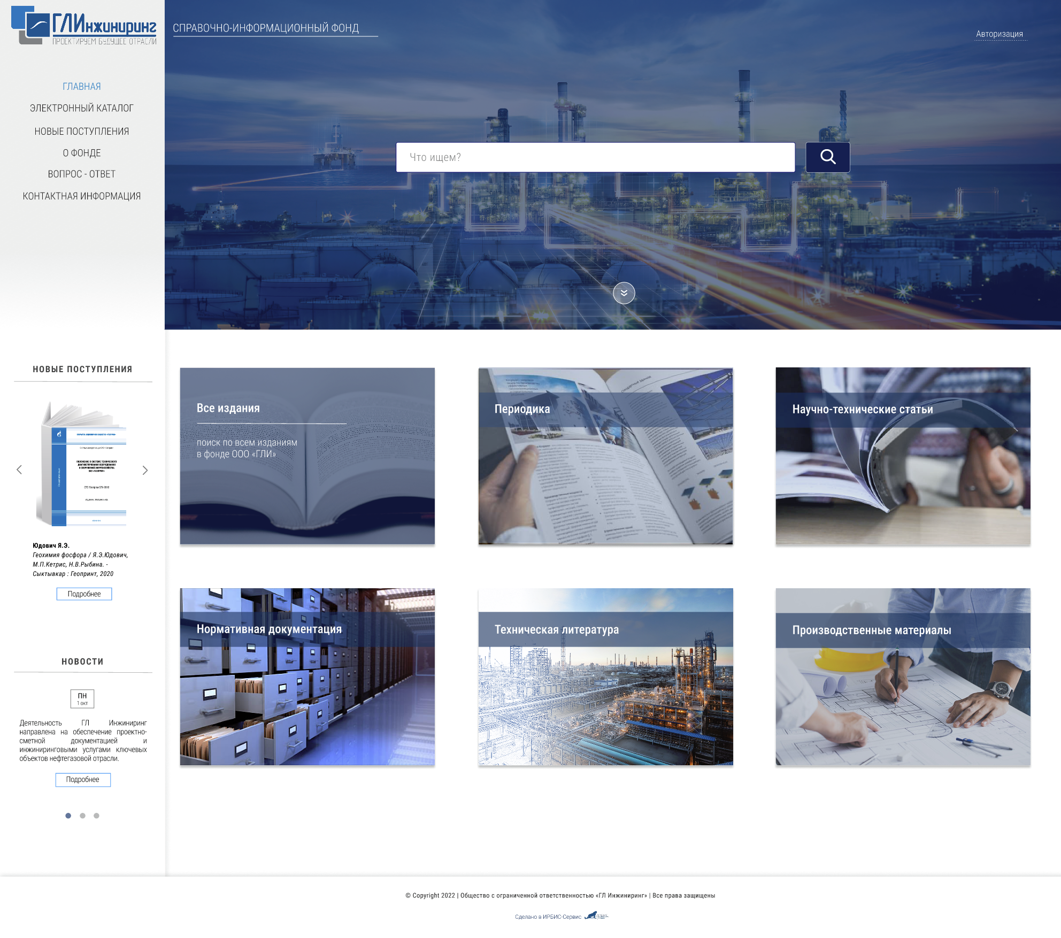Show previous book in new arrivals carousel
This screenshot has width=1061, height=938.
pyautogui.click(x=19, y=470)
